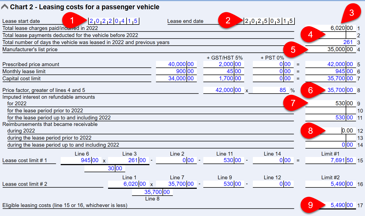Click the 'Eligible leasing costs' label
The height and width of the screenshot is (216, 365).
(x=65, y=205)
